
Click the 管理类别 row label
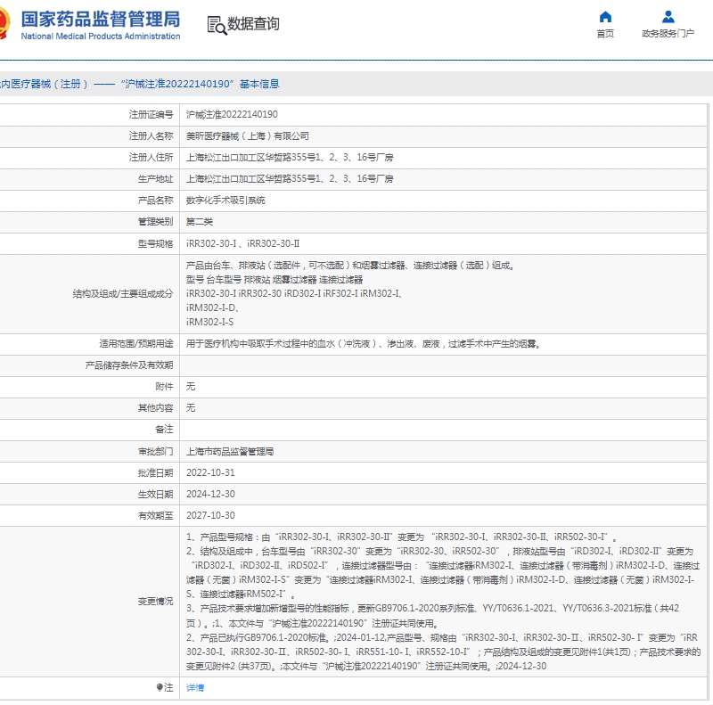click(x=155, y=222)
